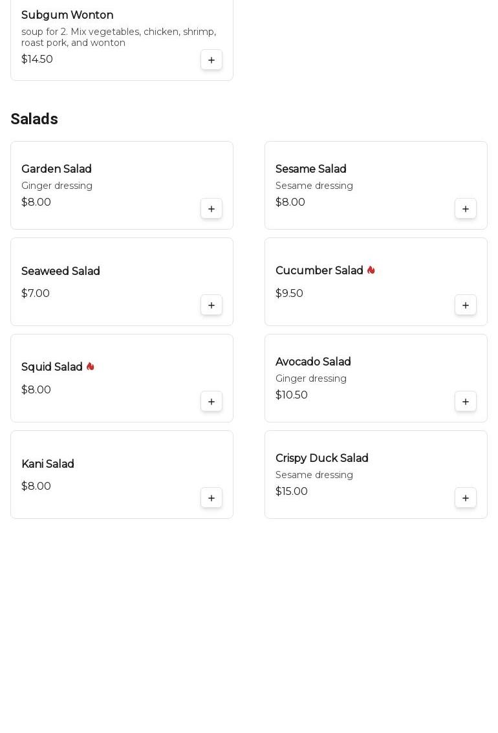Screen dimensions: 498x733
Task: Click plus button for Seaweed Salad
Action: pyautogui.click(x=211, y=305)
